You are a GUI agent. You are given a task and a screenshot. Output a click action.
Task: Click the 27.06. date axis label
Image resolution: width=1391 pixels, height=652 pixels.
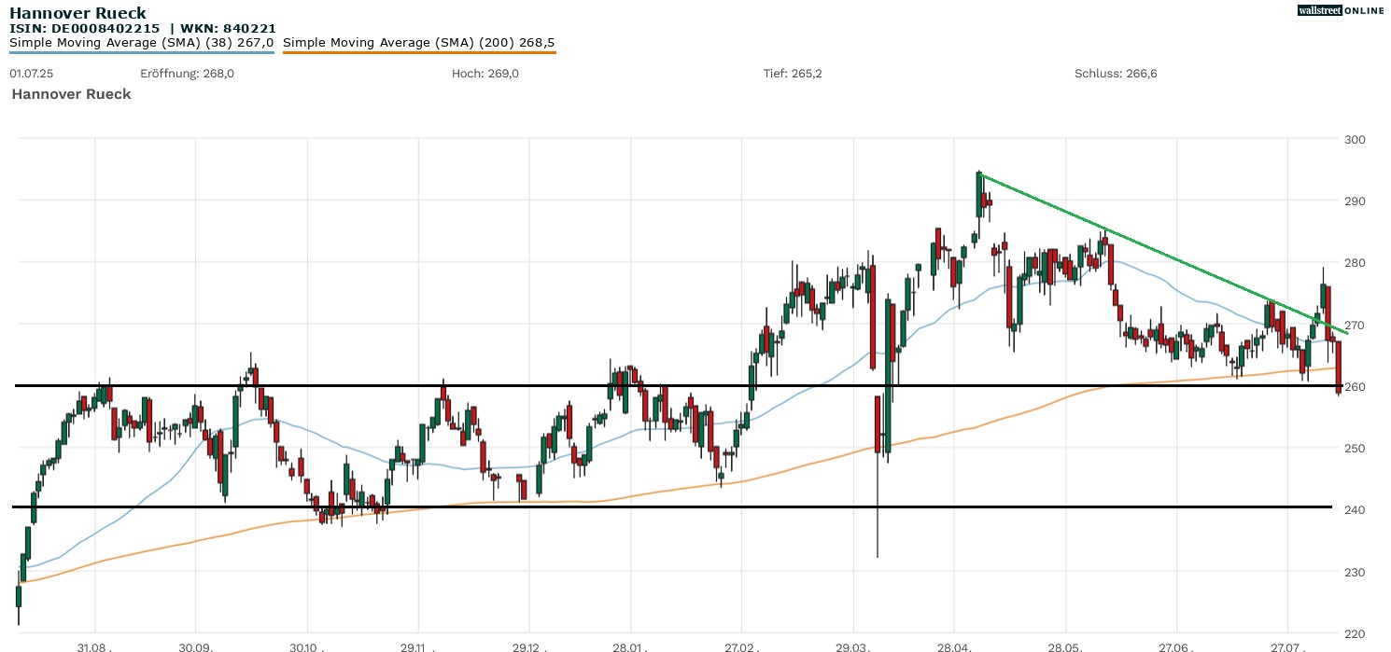coord(1176,645)
